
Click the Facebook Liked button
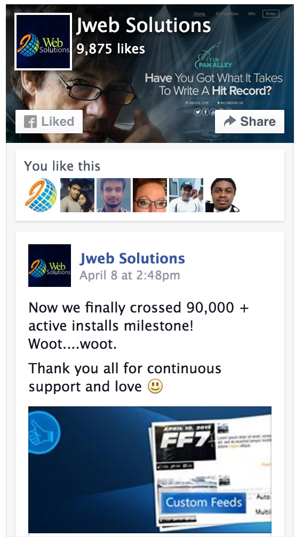tap(49, 122)
